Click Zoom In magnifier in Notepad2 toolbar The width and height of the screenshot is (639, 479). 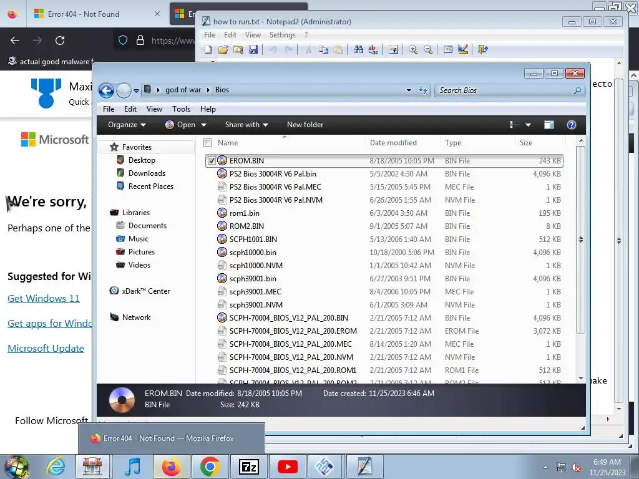pos(413,49)
